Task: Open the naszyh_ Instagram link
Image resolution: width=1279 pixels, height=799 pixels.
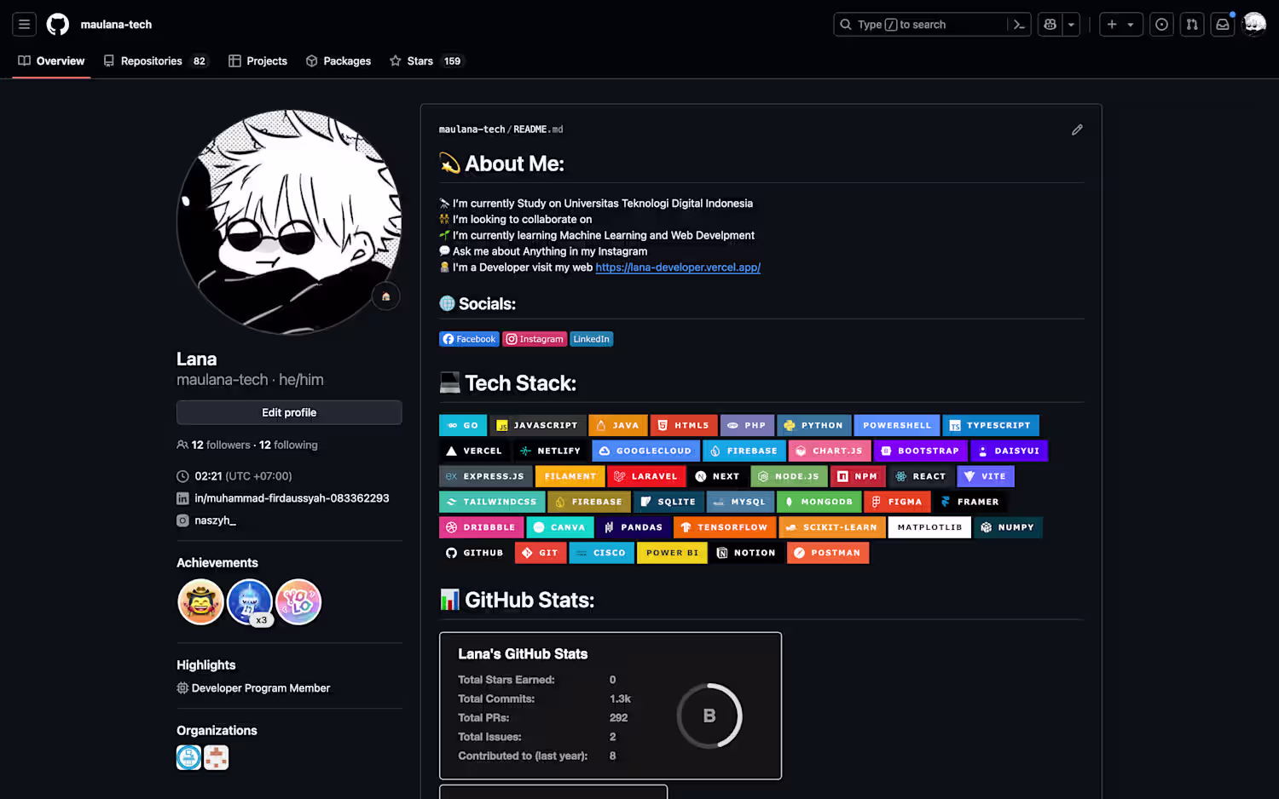Action: click(x=215, y=520)
